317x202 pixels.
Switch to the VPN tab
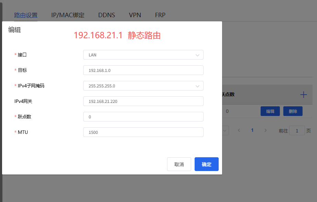point(135,15)
